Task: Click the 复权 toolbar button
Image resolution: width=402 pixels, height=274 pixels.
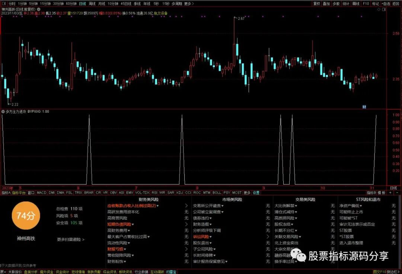Action: click(317, 4)
